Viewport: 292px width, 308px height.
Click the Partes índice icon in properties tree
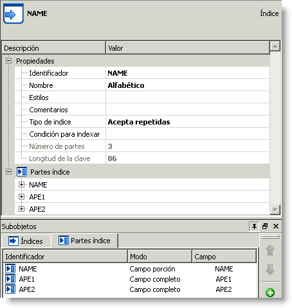coord(22,172)
